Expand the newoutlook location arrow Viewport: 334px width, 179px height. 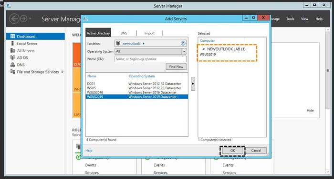[x=144, y=44]
